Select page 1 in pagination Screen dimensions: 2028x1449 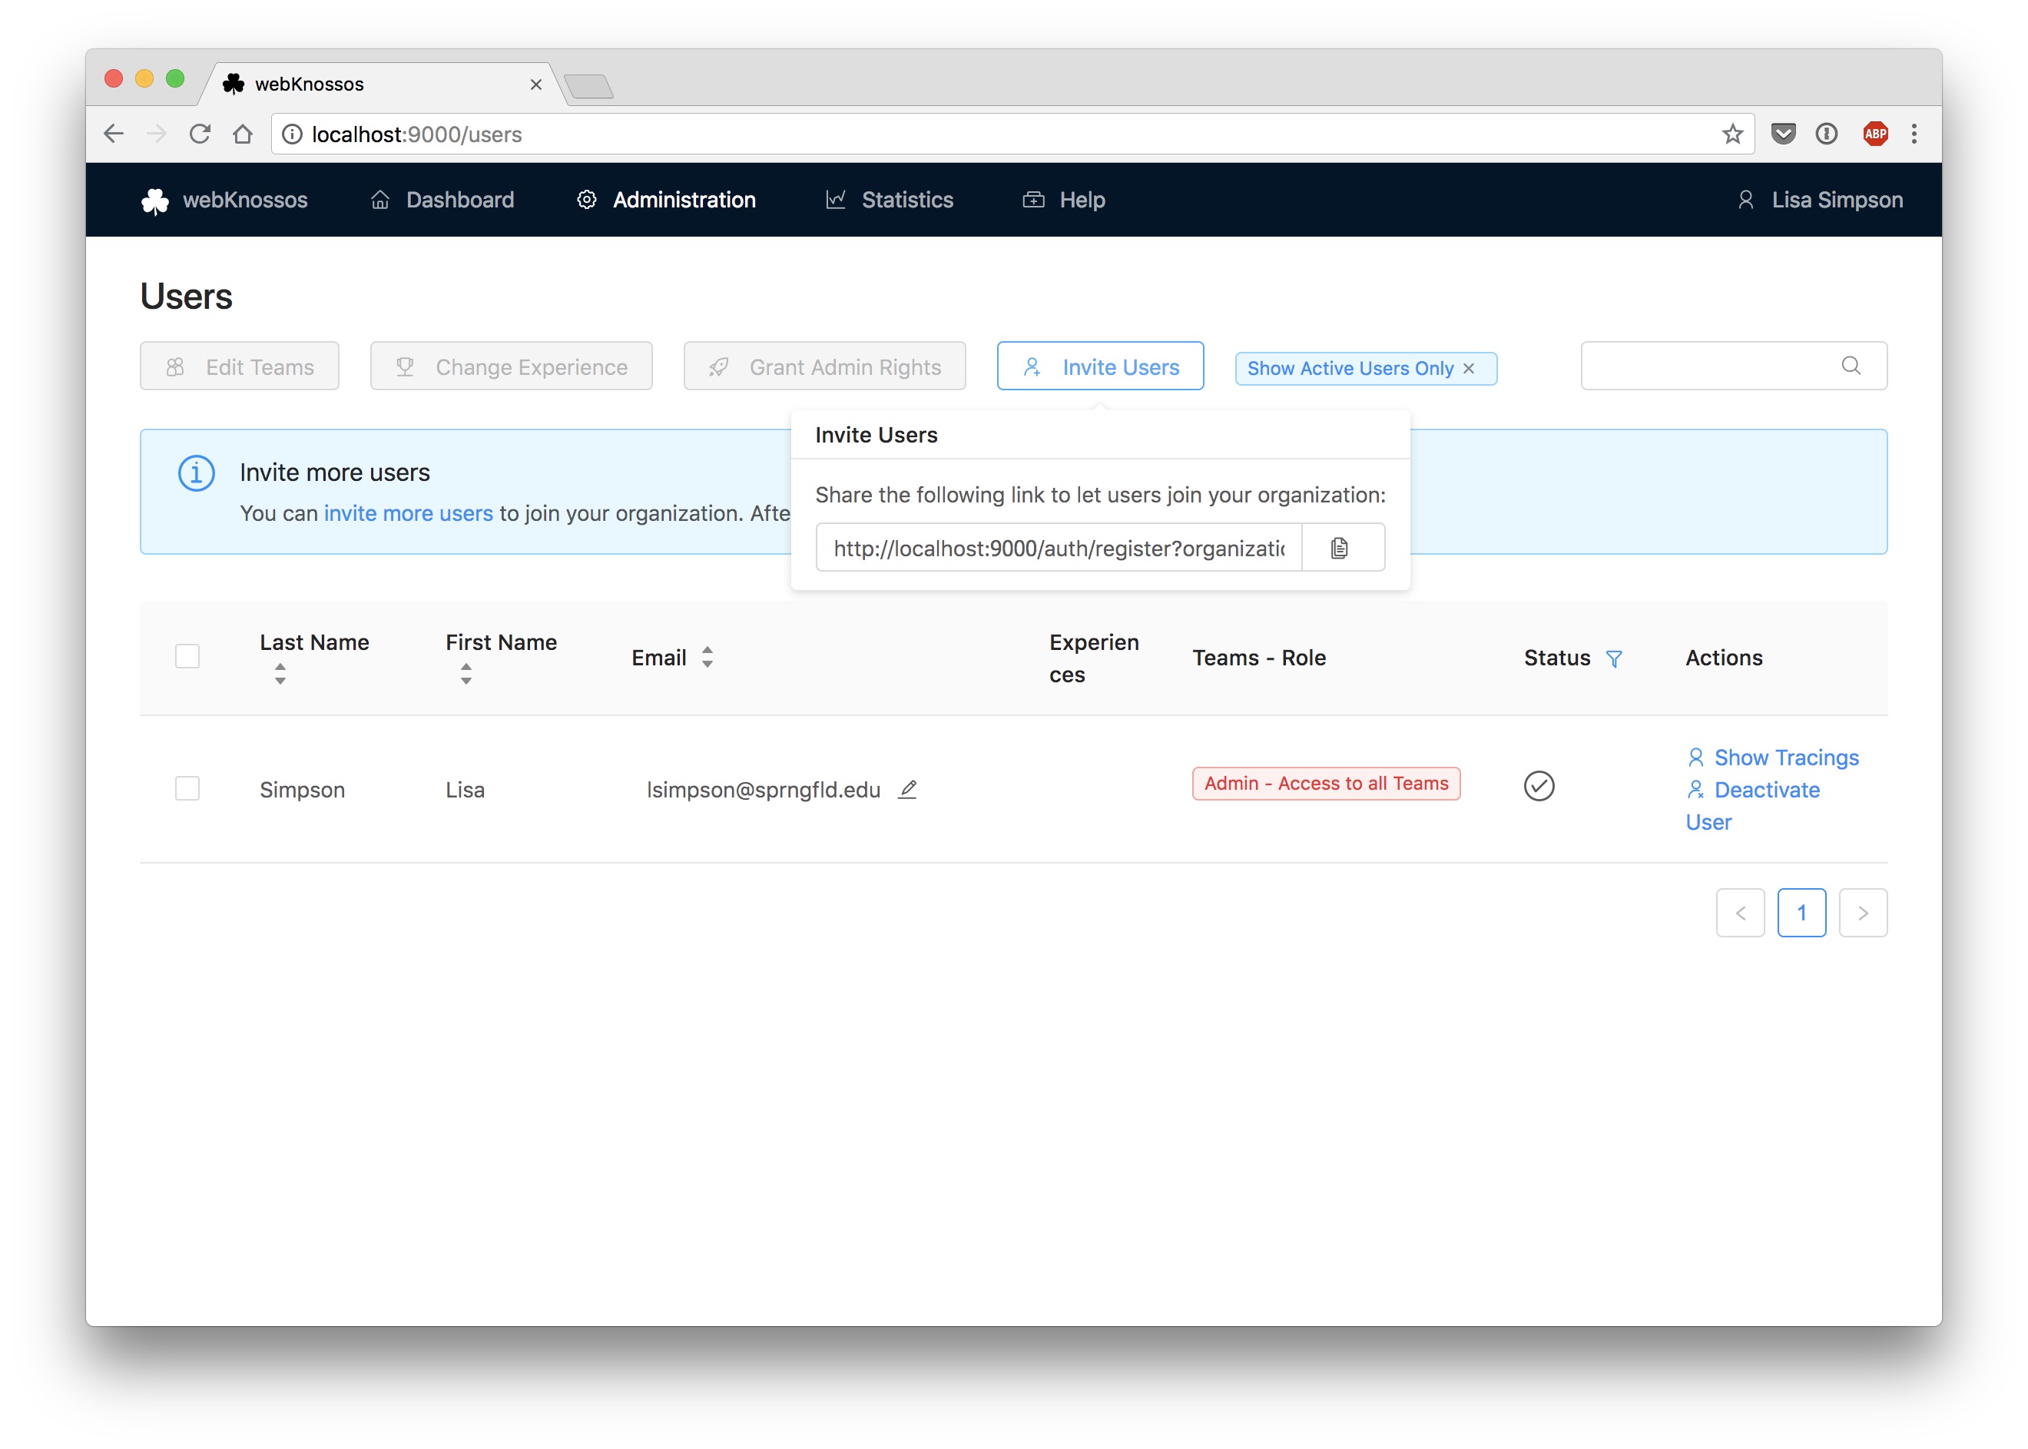click(x=1801, y=913)
